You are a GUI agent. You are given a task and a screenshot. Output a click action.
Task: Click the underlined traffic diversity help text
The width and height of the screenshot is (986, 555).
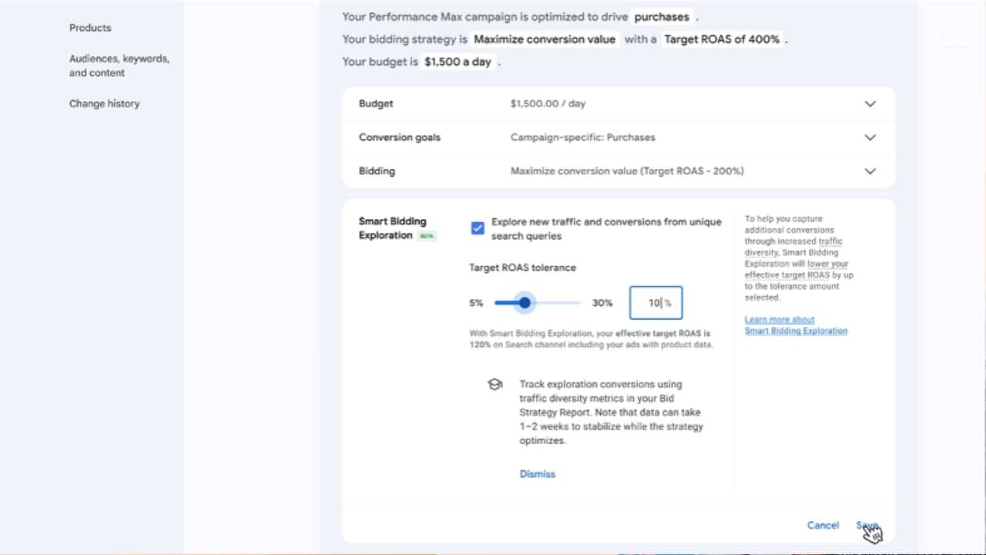click(793, 247)
